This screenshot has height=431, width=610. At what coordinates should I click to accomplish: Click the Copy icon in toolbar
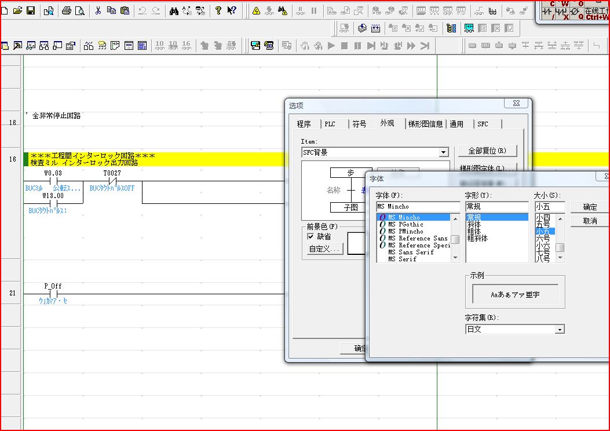[x=111, y=10]
